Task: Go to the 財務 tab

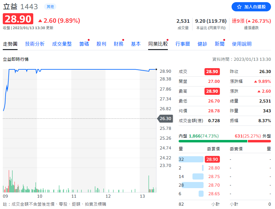Action: [x=119, y=44]
